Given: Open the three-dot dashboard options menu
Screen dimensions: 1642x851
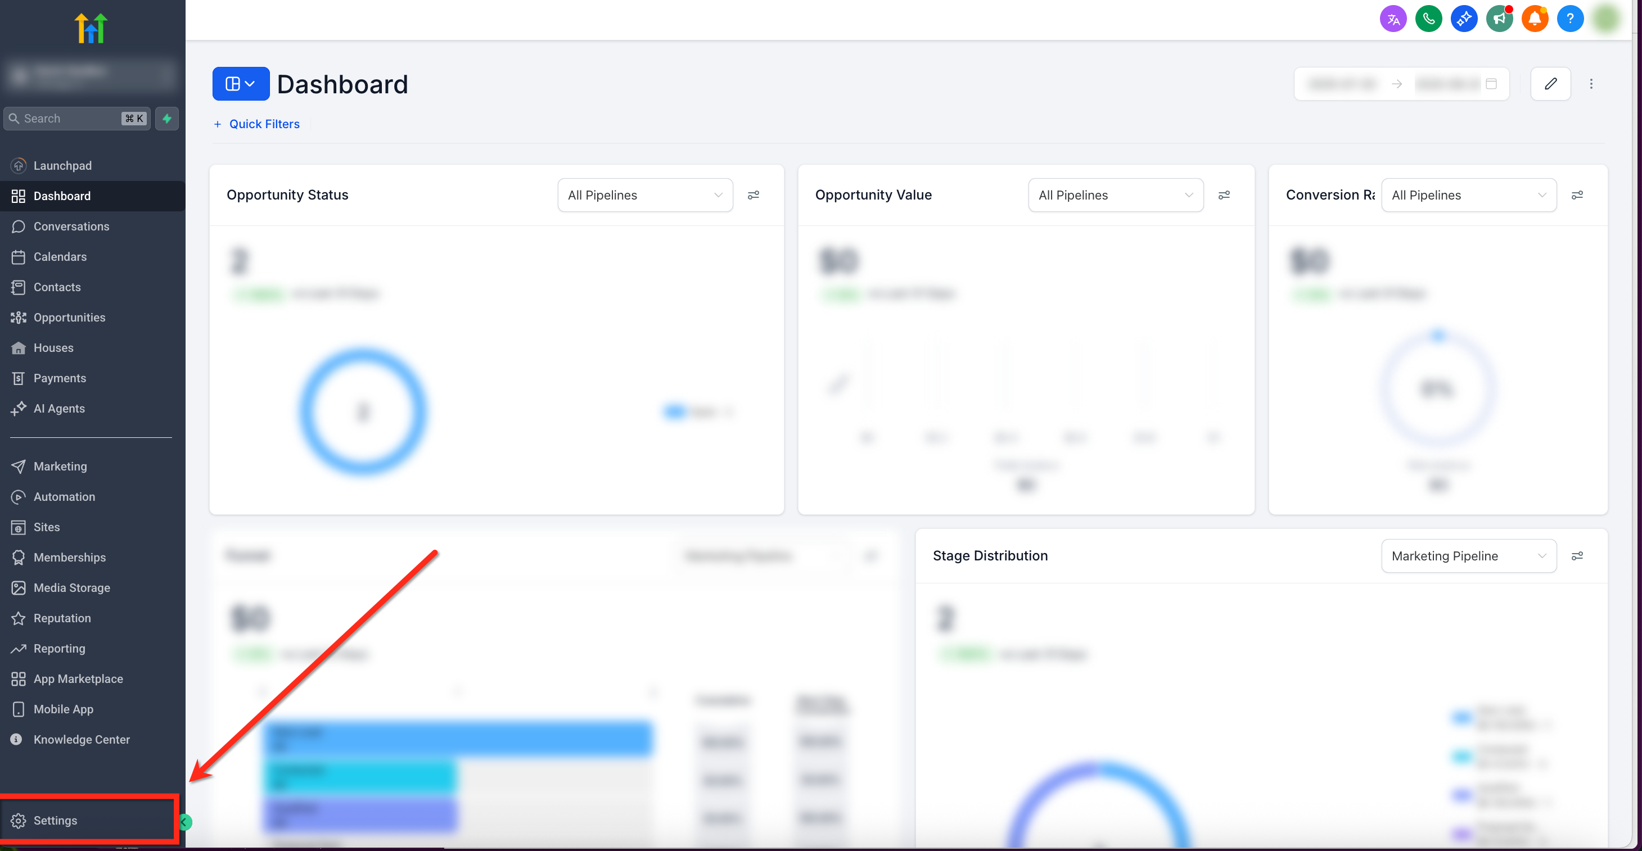Looking at the screenshot, I should [1591, 83].
